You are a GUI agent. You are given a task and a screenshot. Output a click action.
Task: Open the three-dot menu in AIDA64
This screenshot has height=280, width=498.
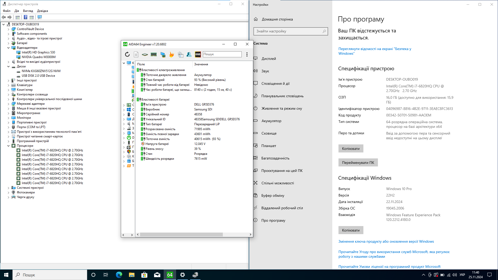click(247, 54)
